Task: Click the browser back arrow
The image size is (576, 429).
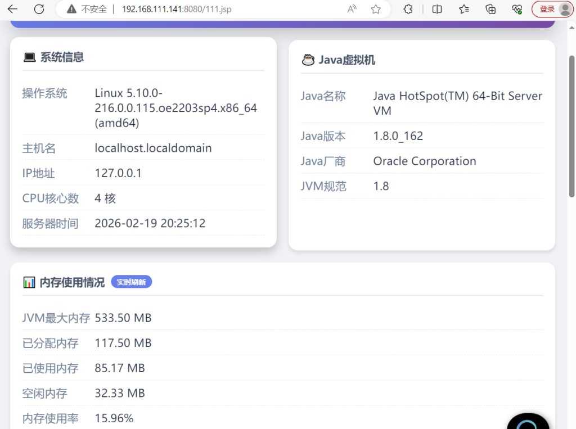Action: [x=12, y=9]
